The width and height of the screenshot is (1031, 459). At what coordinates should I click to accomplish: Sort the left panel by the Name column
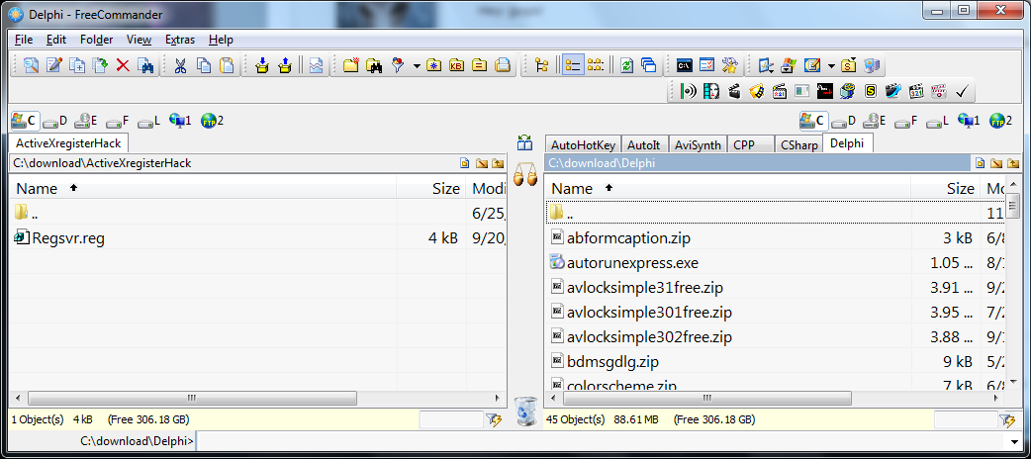point(203,188)
